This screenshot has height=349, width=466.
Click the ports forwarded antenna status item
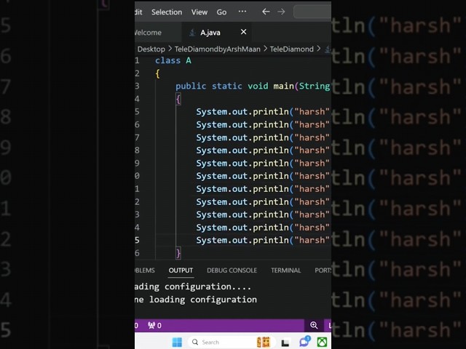tap(154, 326)
